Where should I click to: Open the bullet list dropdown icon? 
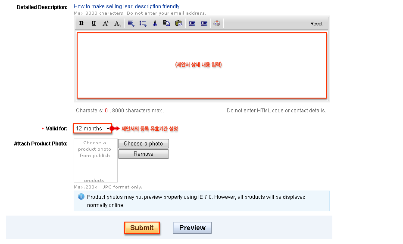[143, 24]
